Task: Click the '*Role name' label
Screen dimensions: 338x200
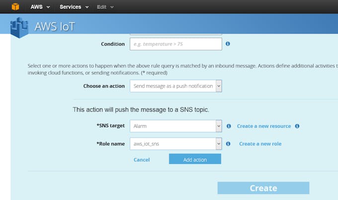Action: click(110, 144)
